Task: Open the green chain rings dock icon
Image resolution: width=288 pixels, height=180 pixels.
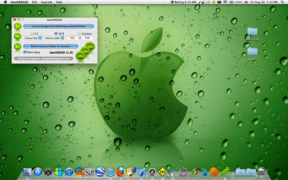Action: pyautogui.click(x=225, y=171)
